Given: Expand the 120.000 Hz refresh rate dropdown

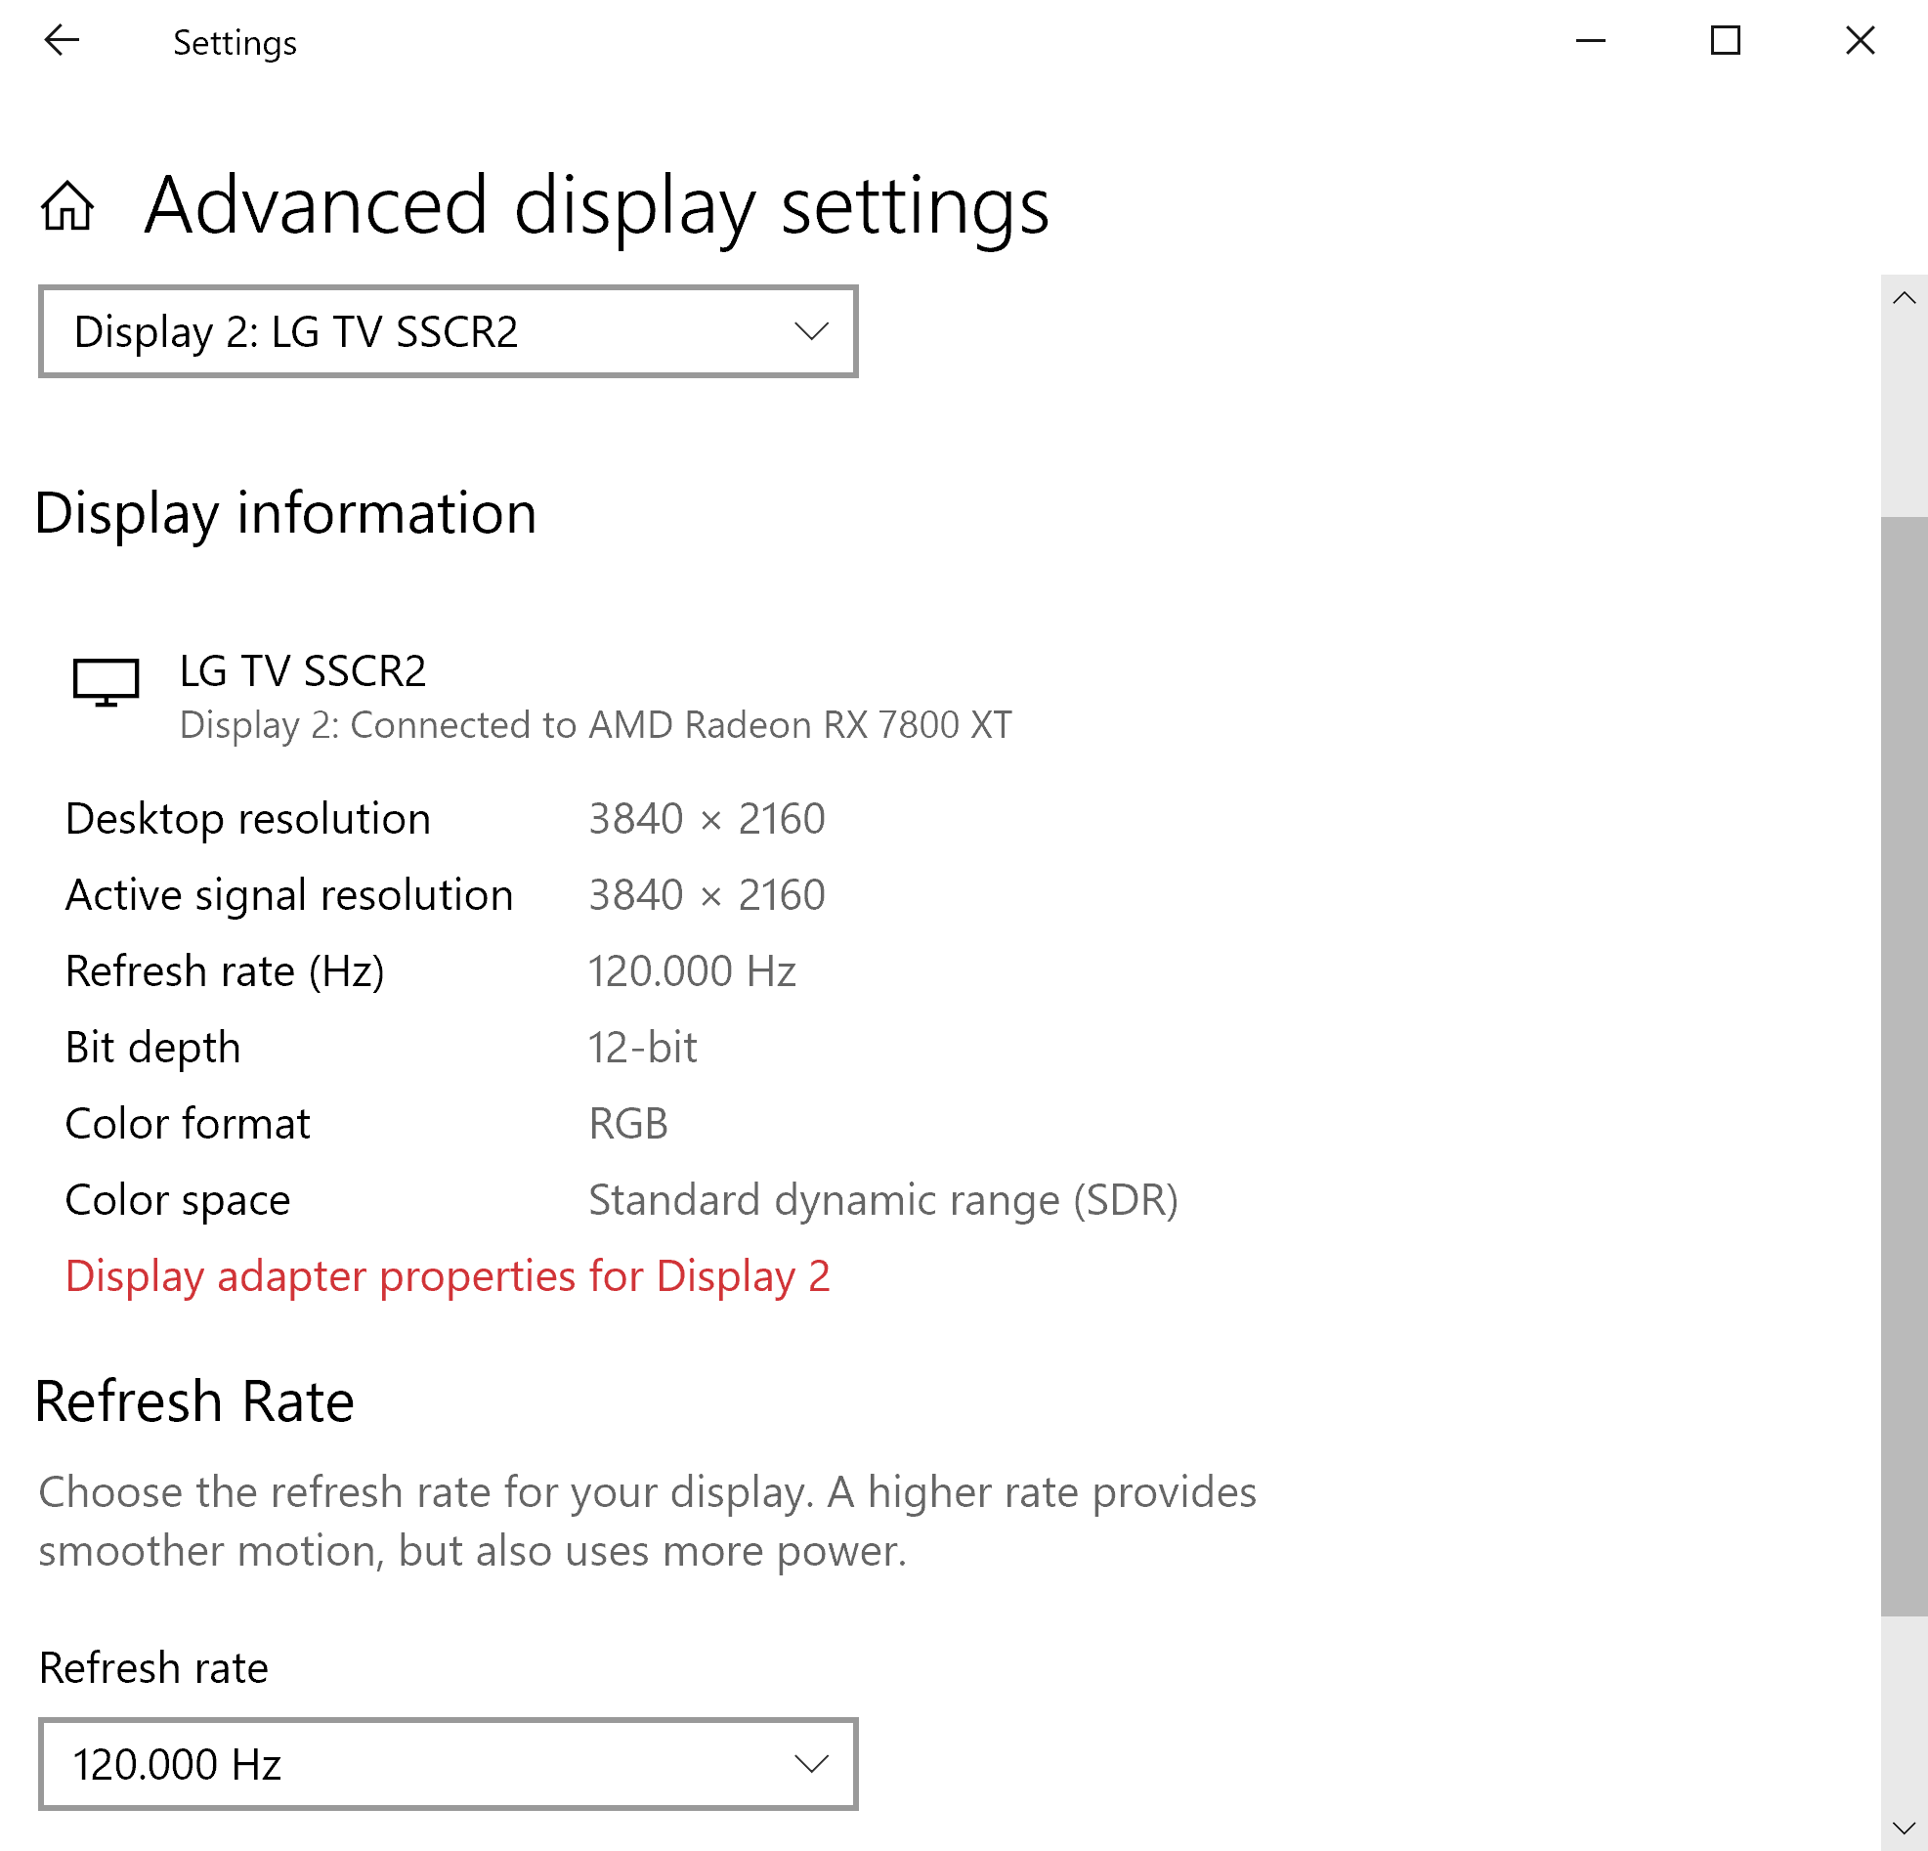Looking at the screenshot, I should click(448, 1763).
